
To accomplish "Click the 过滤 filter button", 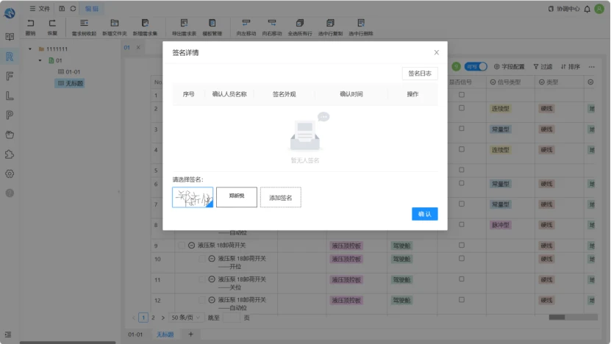I will [x=543, y=67].
